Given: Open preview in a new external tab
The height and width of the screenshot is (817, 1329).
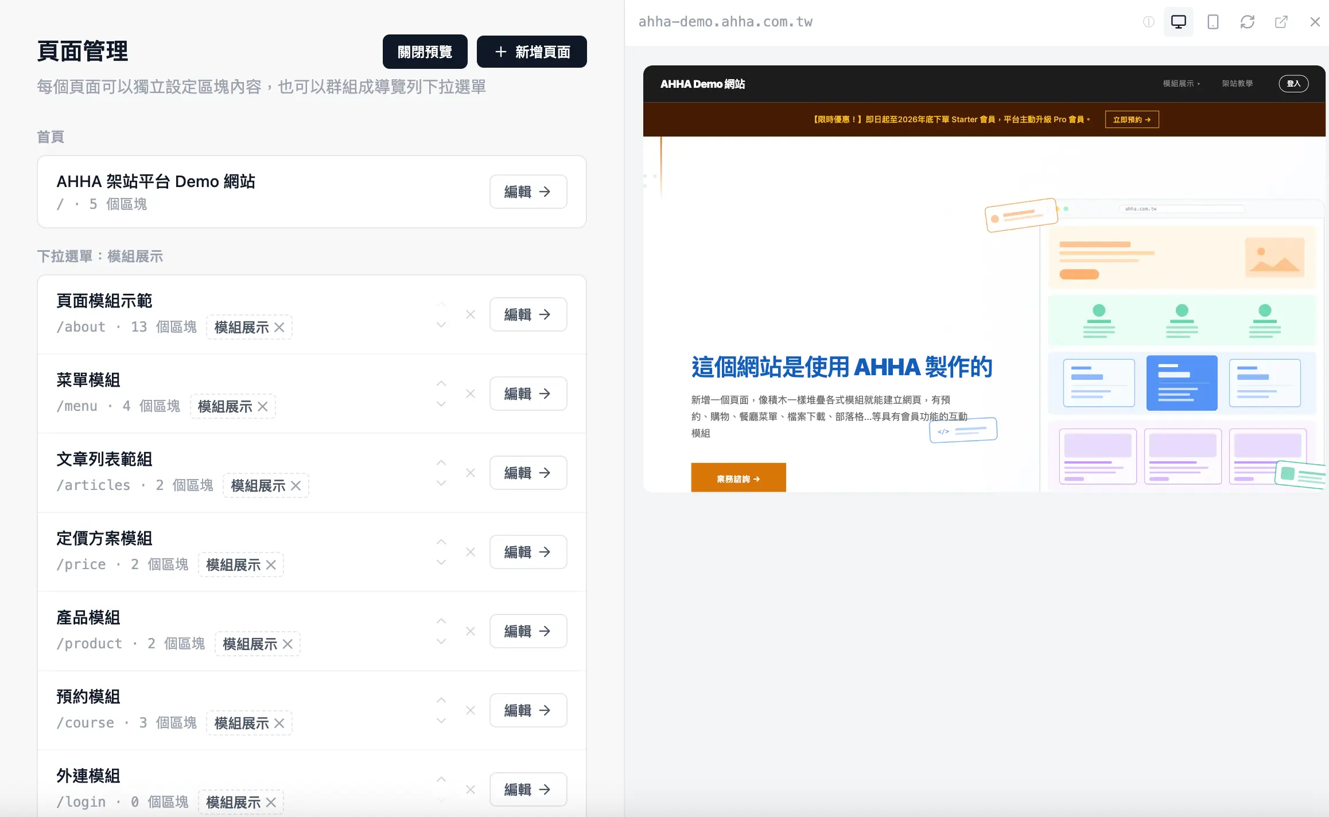Looking at the screenshot, I should [x=1281, y=21].
